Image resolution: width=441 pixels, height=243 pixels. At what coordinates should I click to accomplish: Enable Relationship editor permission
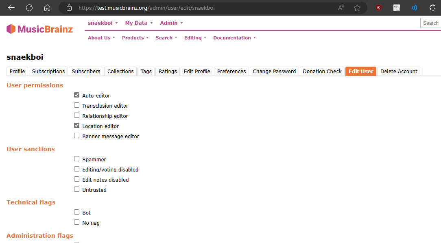point(76,115)
